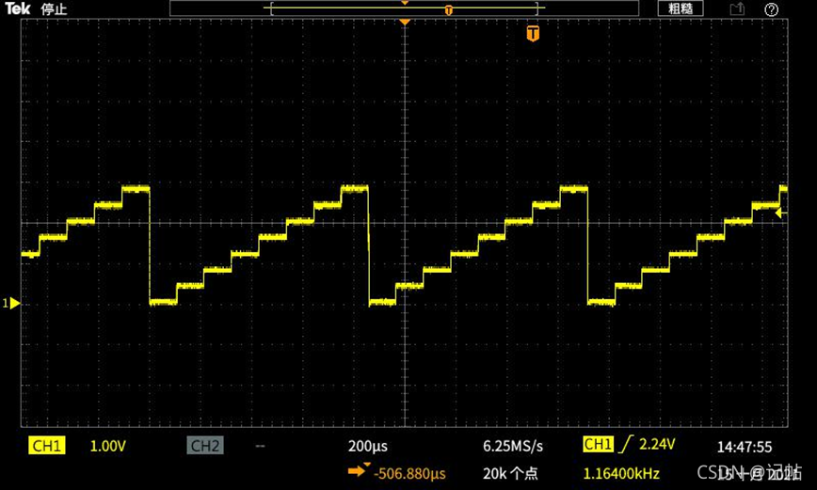The height and width of the screenshot is (490, 817).
Task: Click the orange T trigger position marker
Action: (532, 33)
